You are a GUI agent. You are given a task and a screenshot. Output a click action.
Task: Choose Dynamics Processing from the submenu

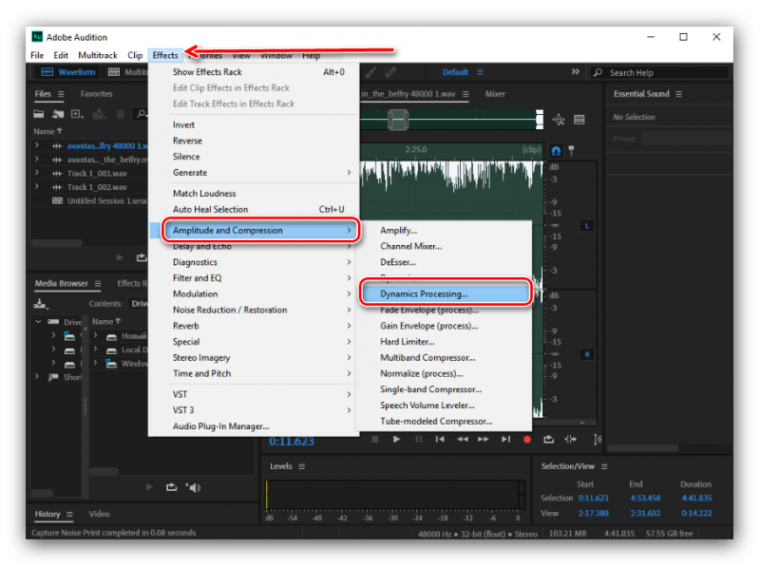445,293
